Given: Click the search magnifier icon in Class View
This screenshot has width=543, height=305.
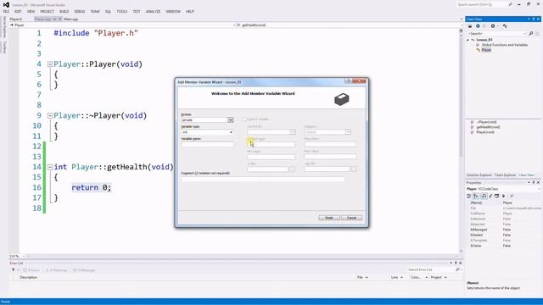Looking at the screenshot, I should click(x=531, y=34).
